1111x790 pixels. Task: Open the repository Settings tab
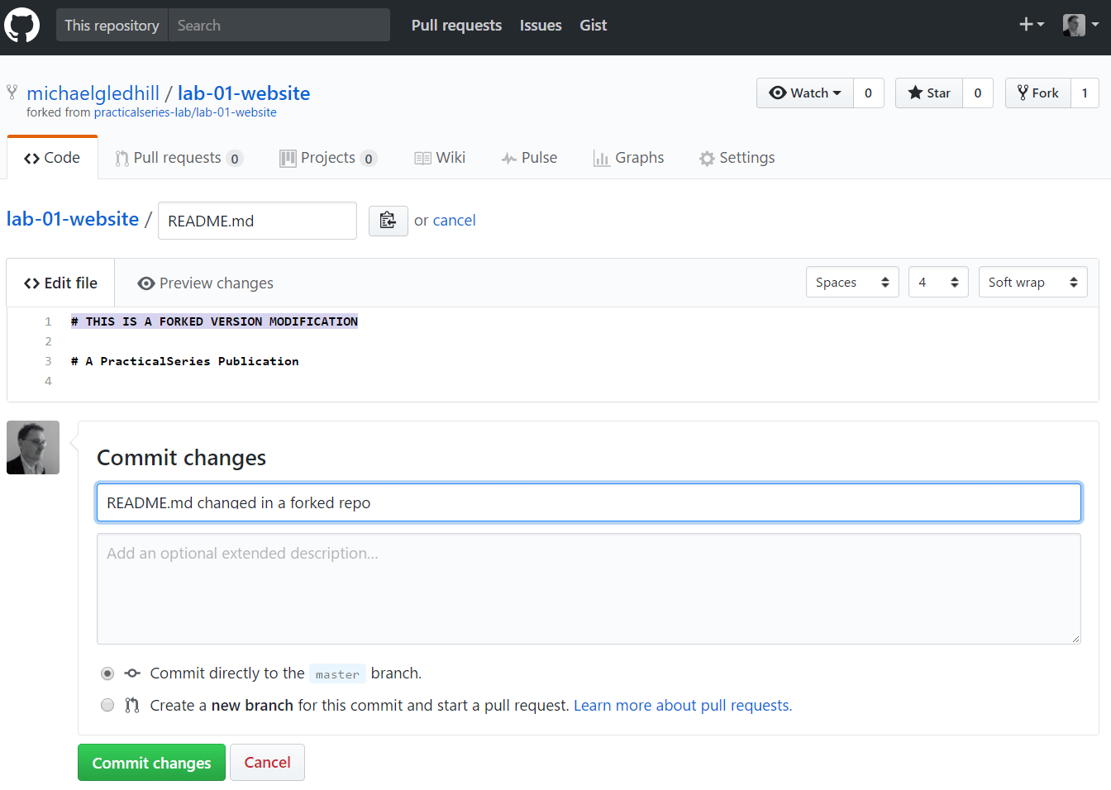(737, 158)
